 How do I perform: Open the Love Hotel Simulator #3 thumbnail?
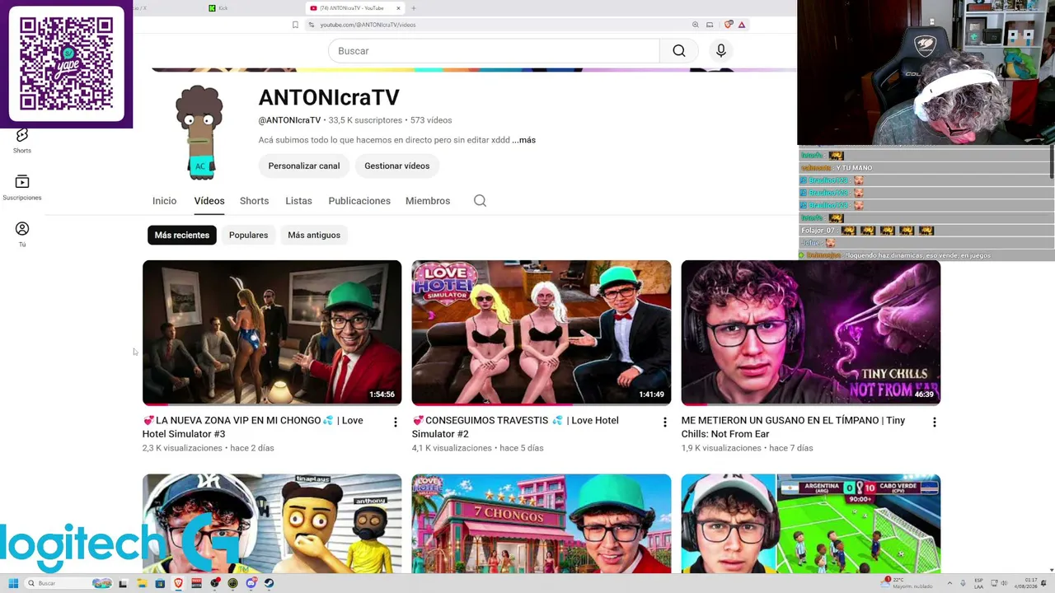pyautogui.click(x=272, y=333)
